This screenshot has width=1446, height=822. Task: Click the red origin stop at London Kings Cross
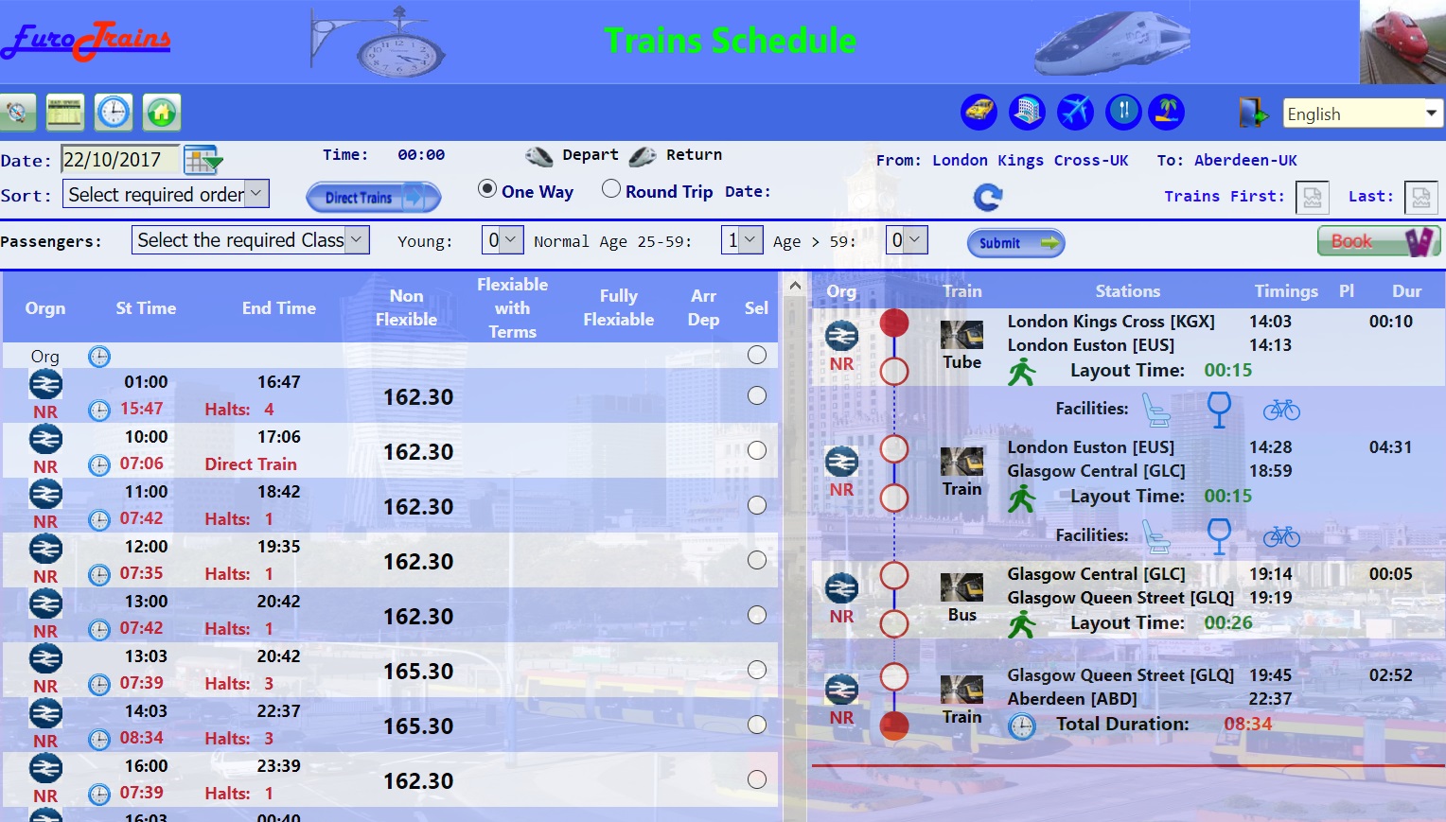[x=894, y=323]
